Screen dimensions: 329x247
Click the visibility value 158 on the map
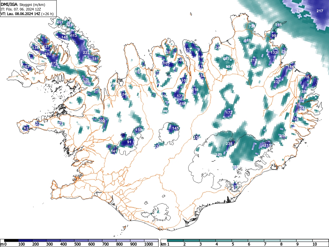click(139, 130)
